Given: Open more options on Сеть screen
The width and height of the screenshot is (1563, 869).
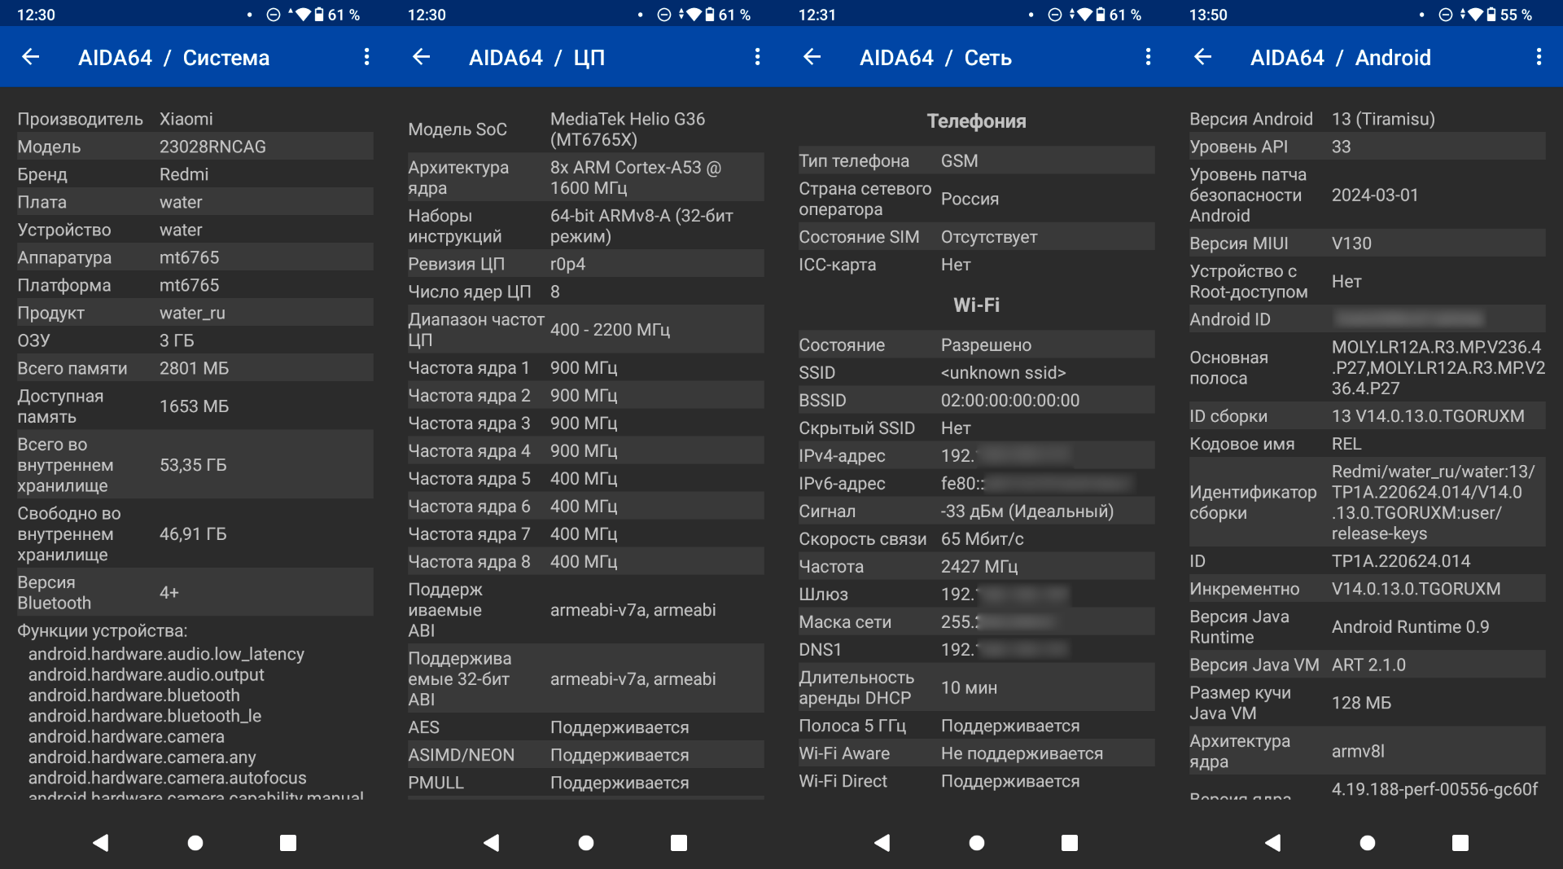Looking at the screenshot, I should click(x=1148, y=57).
